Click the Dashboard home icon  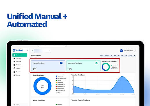pos(14,55)
